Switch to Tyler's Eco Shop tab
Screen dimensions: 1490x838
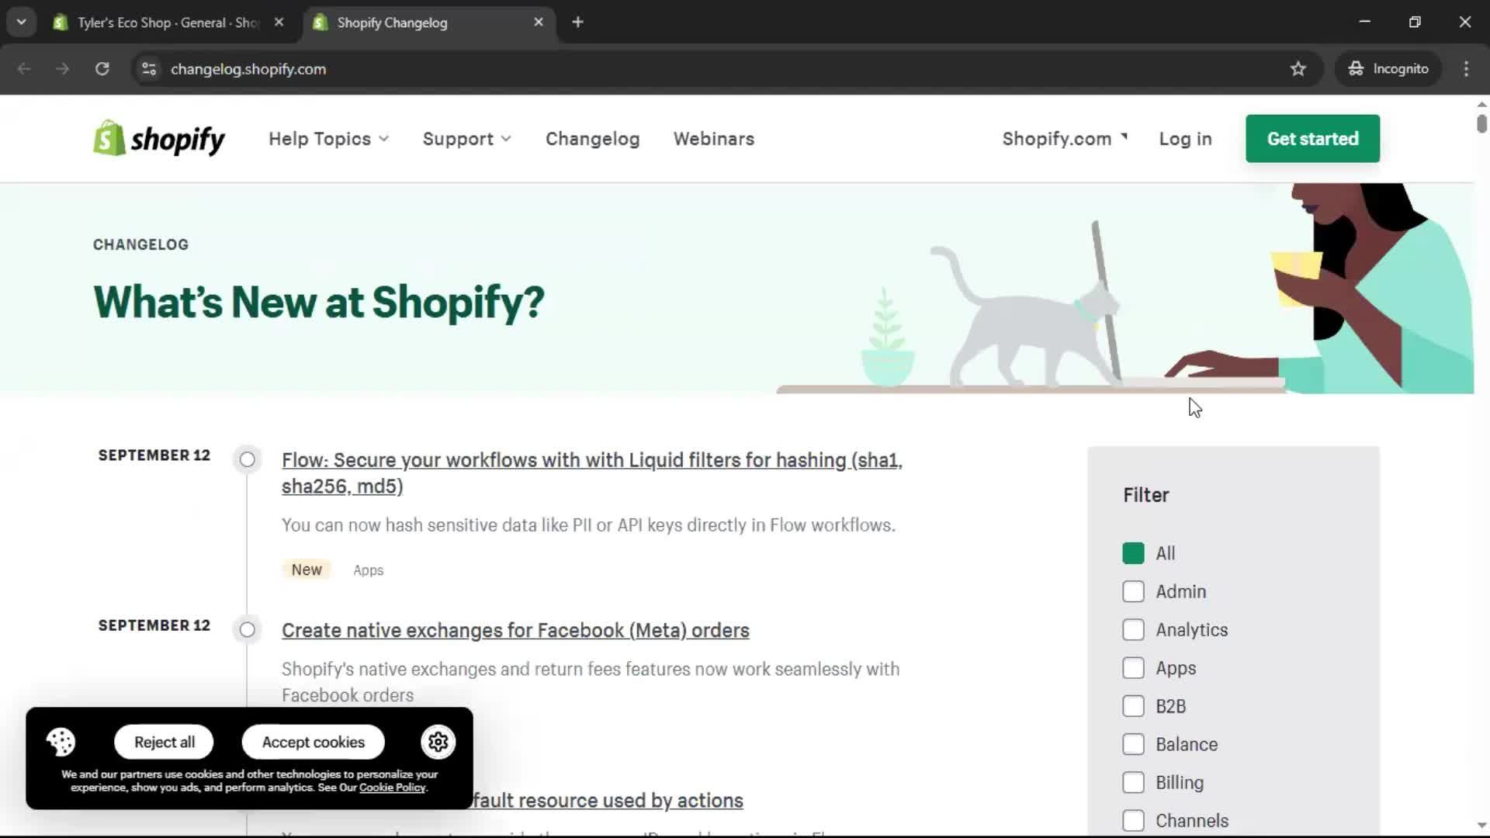click(167, 23)
